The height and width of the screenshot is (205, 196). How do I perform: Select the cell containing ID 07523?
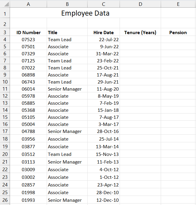[x=28, y=39]
